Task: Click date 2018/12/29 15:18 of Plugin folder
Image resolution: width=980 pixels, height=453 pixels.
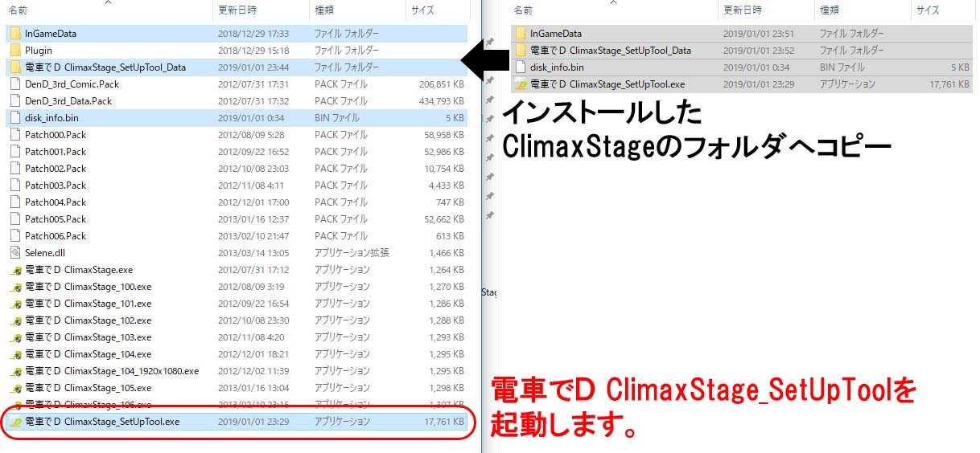Action: (x=253, y=51)
